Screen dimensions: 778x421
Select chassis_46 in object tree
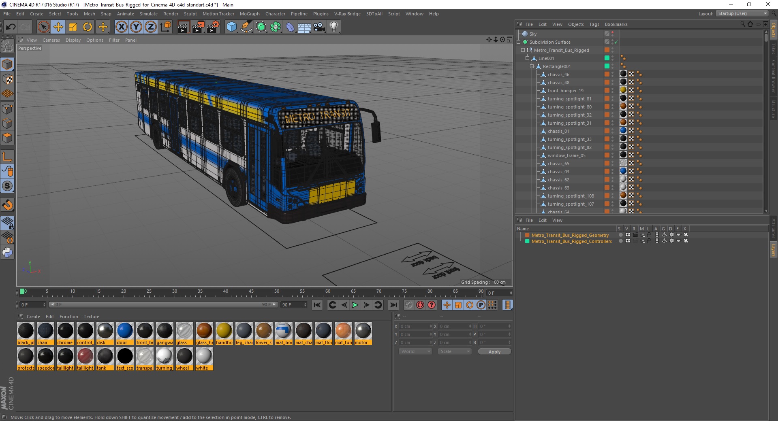(558, 74)
